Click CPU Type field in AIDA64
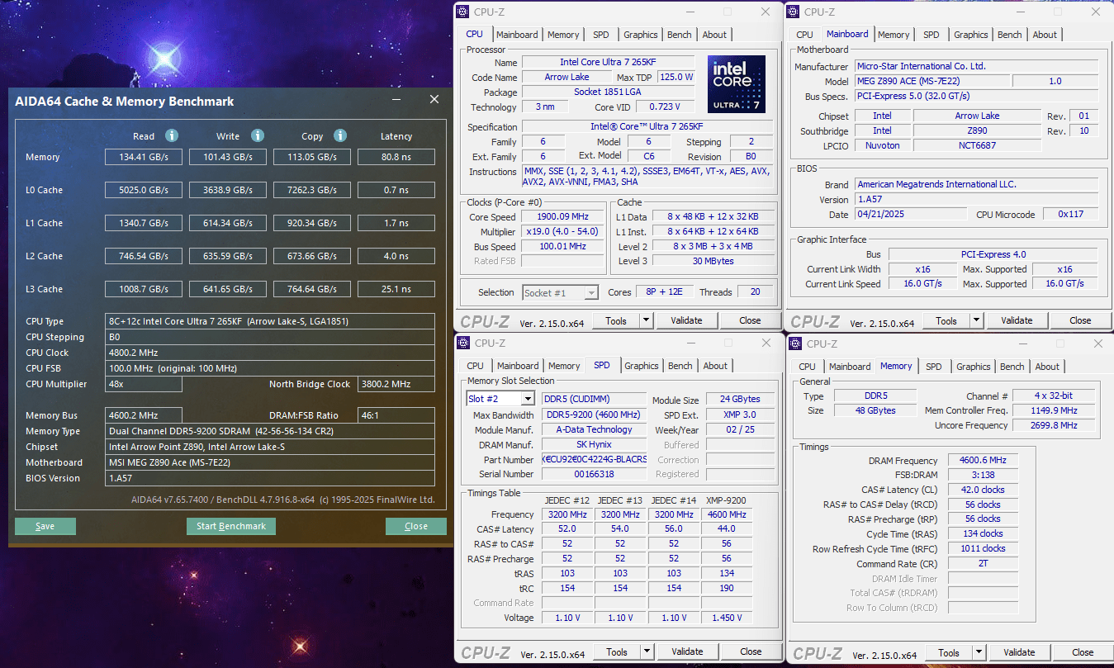Image resolution: width=1114 pixels, height=668 pixels. tap(270, 321)
